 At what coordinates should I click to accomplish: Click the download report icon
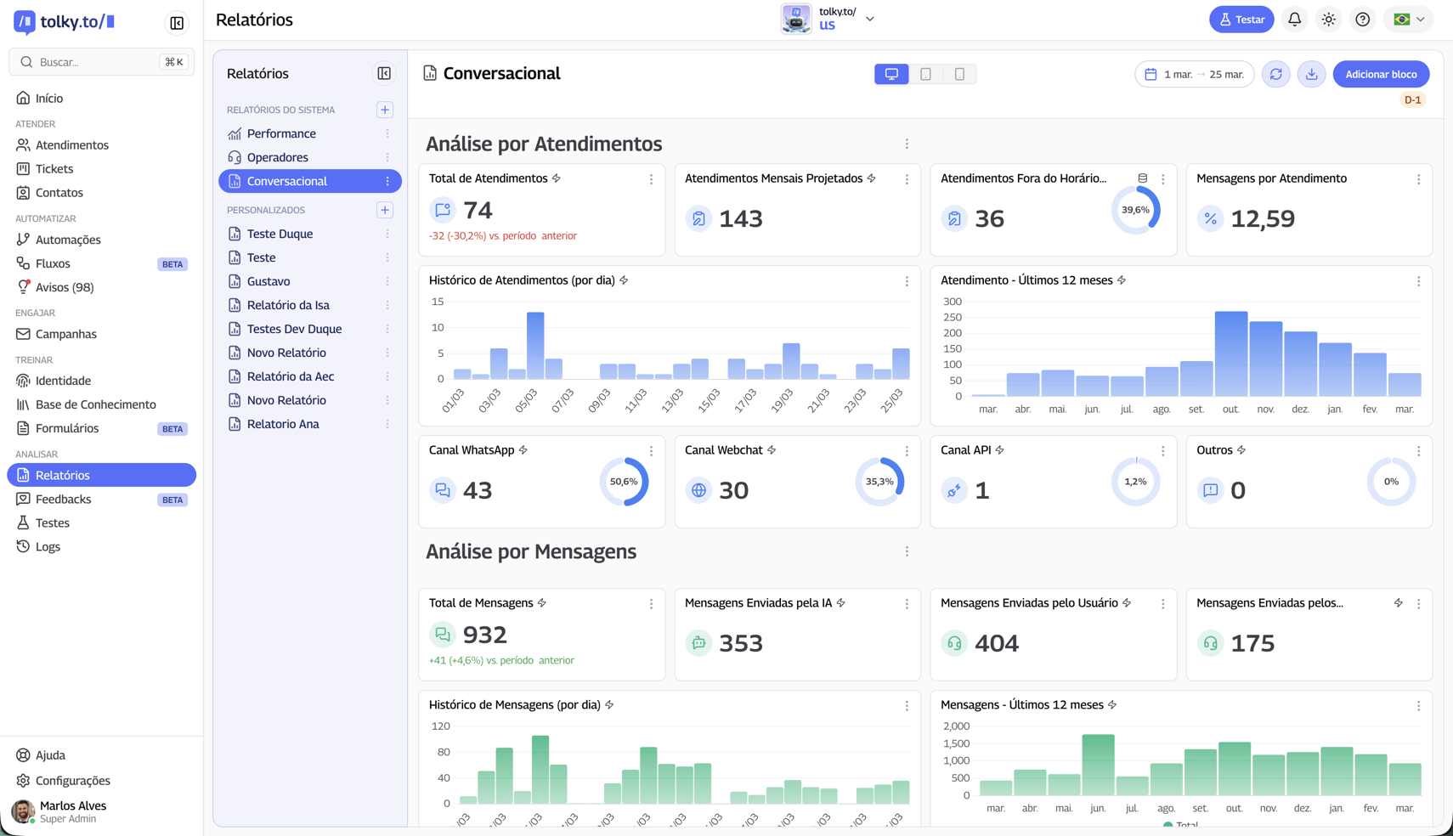(x=1311, y=75)
